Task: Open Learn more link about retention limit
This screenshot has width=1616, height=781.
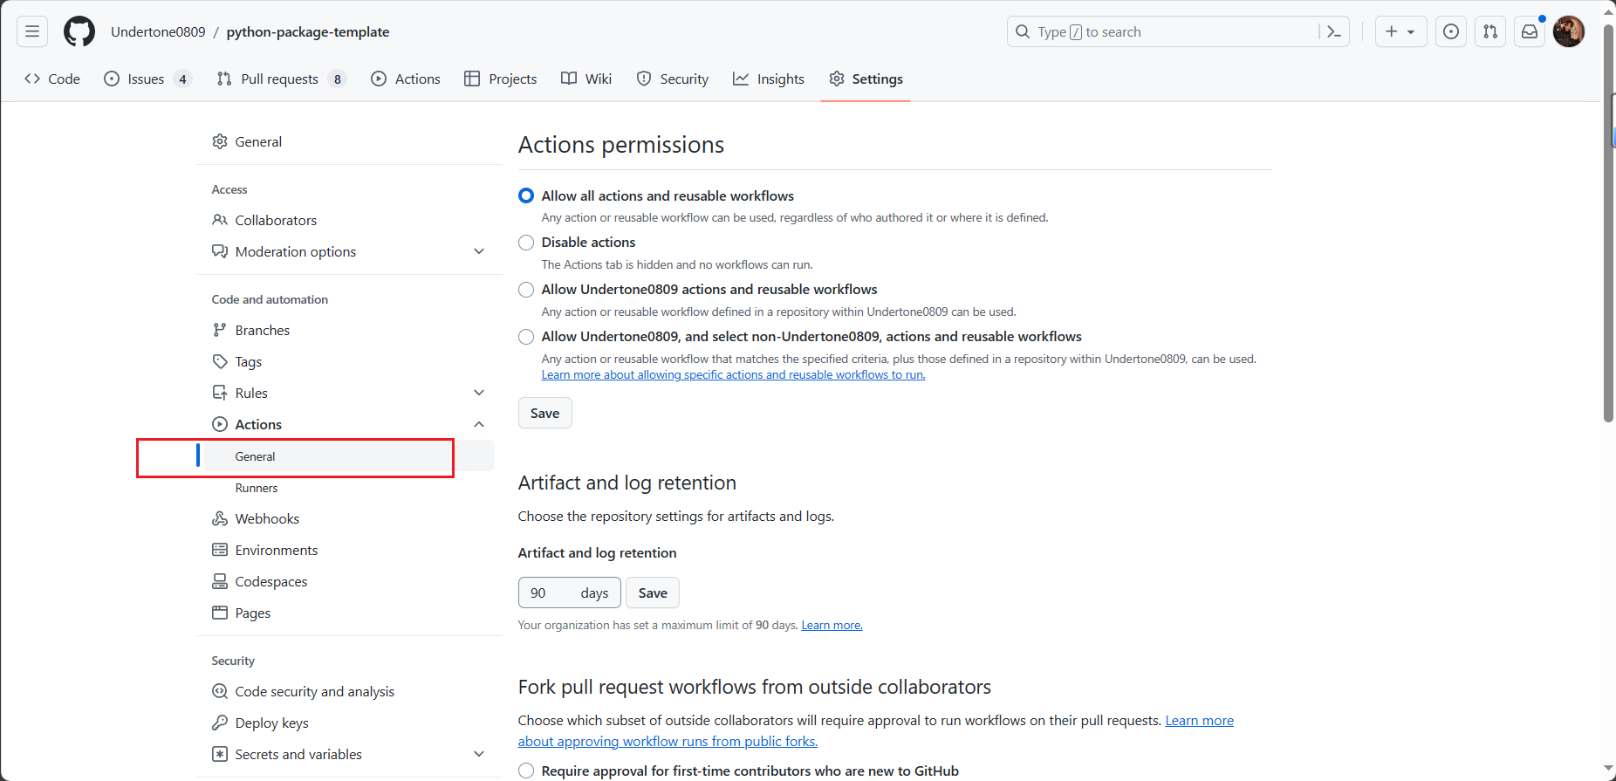Action: point(832,625)
